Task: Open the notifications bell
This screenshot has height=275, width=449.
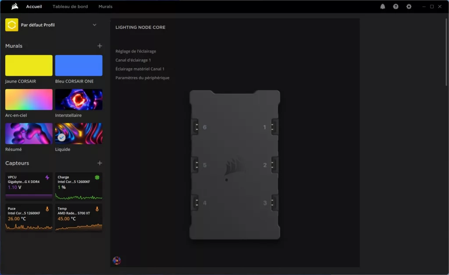Action: 382,6
